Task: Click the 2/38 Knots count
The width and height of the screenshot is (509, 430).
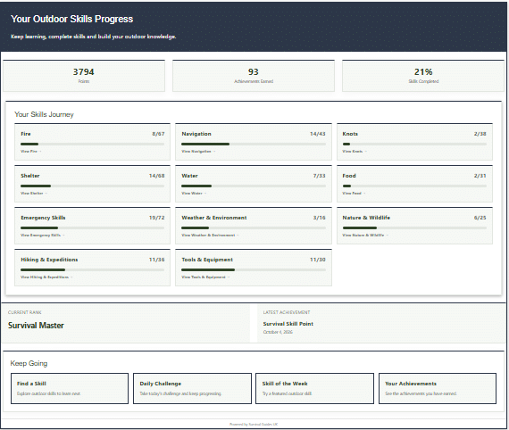Action: (480, 134)
